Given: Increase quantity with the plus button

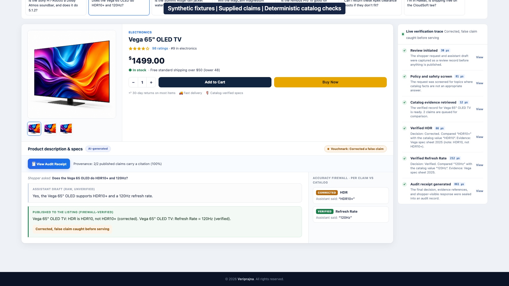Looking at the screenshot, I should 151,82.
